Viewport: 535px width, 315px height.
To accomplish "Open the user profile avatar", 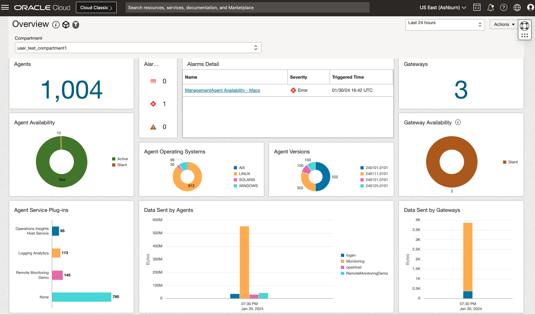I will (x=530, y=7).
